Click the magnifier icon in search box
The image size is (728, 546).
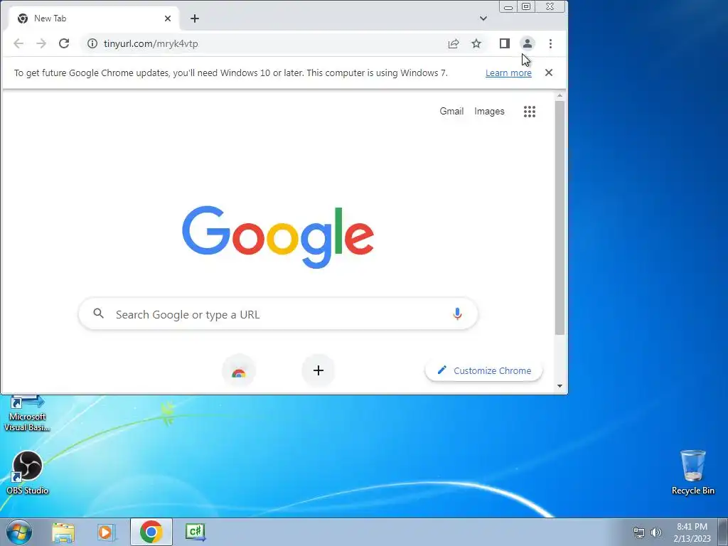tap(98, 314)
